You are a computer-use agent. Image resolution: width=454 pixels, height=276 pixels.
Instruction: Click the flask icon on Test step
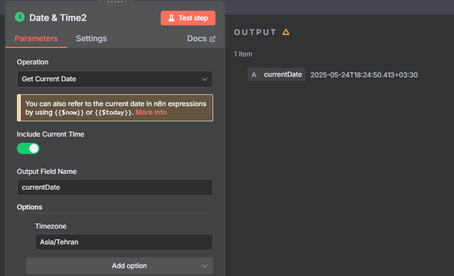tap(171, 18)
